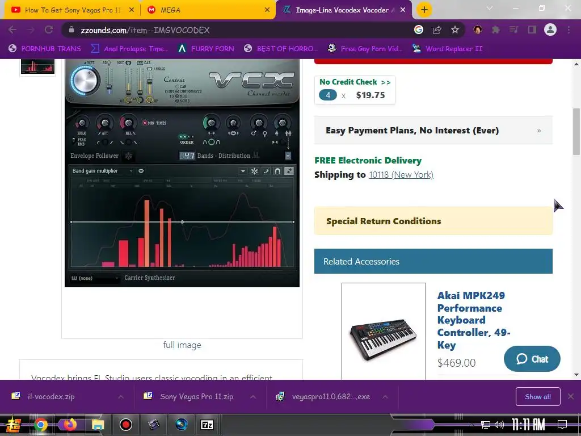
Task: Show hidden system tray icons
Action: (x=471, y=425)
